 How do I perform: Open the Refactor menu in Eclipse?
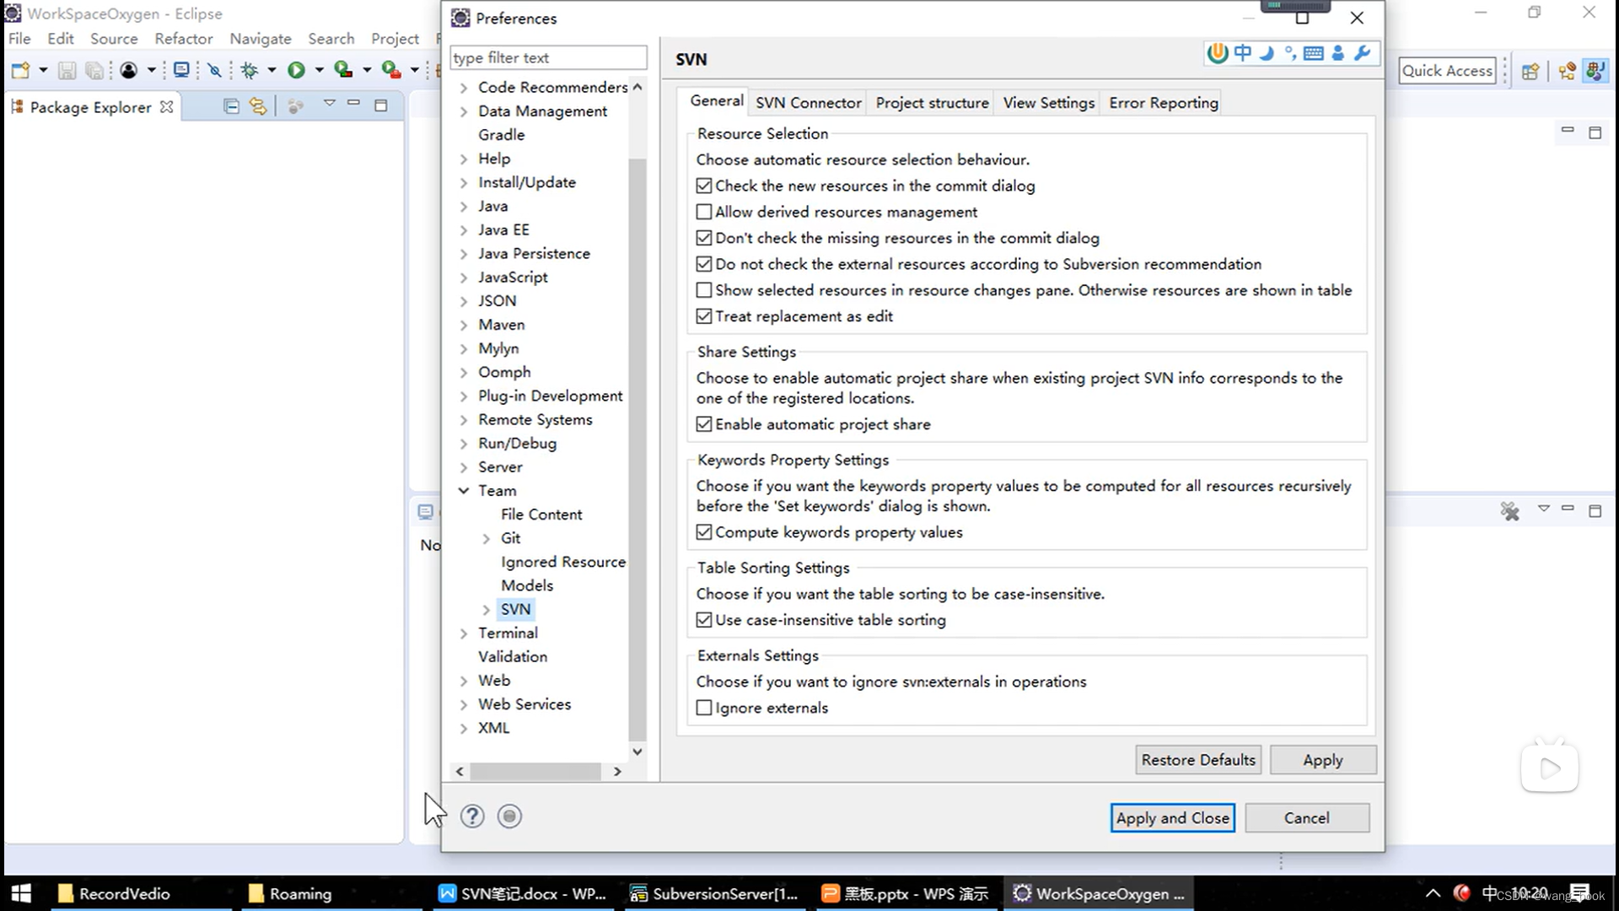pyautogui.click(x=183, y=39)
